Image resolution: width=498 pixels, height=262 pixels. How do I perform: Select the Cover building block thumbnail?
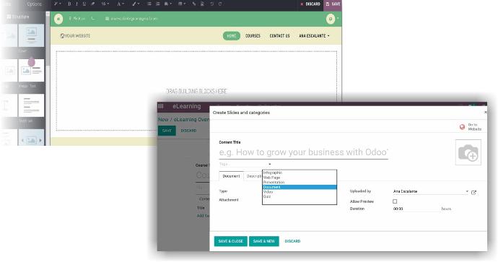coord(31,35)
